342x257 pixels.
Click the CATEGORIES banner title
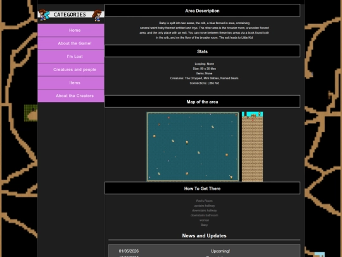pyautogui.click(x=70, y=15)
